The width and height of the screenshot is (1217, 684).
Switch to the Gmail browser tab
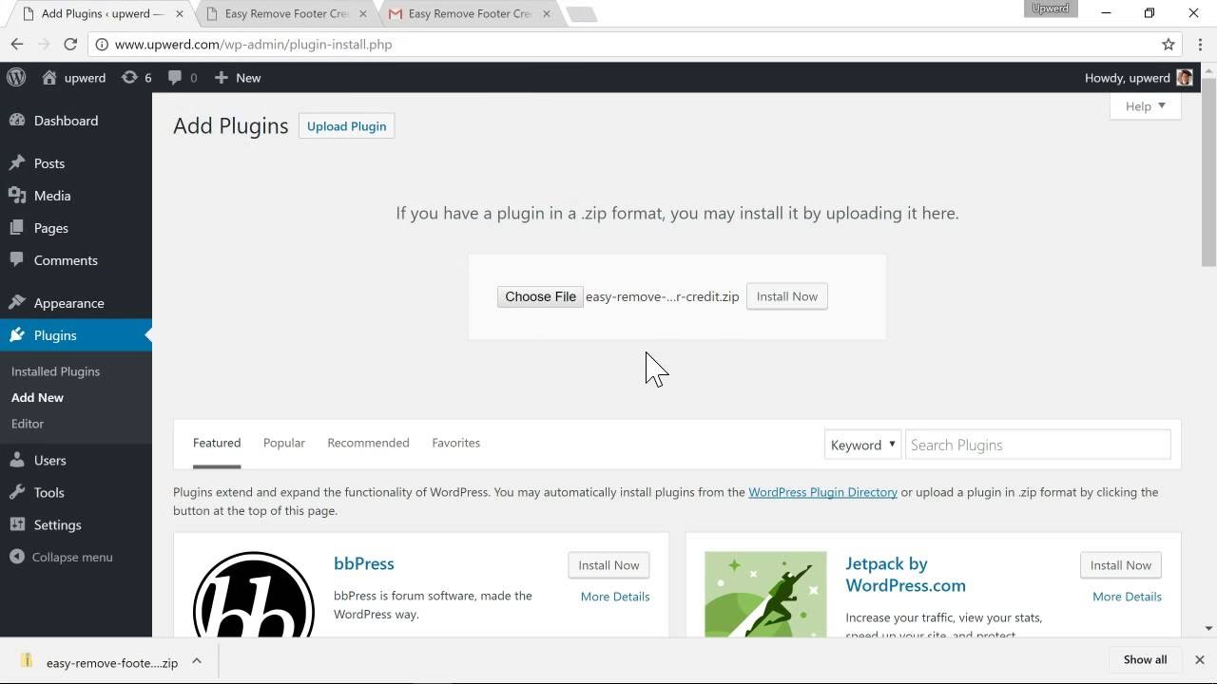tap(471, 13)
